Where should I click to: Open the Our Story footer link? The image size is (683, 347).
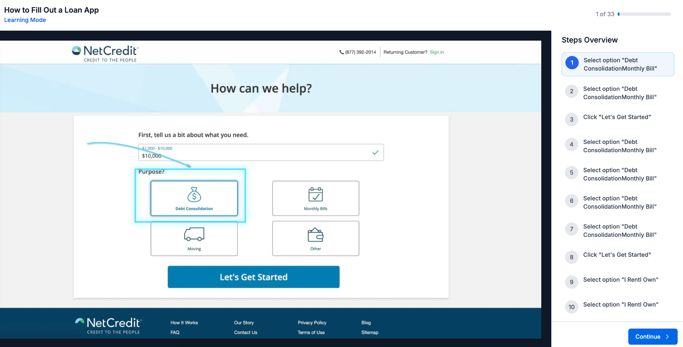coord(244,323)
